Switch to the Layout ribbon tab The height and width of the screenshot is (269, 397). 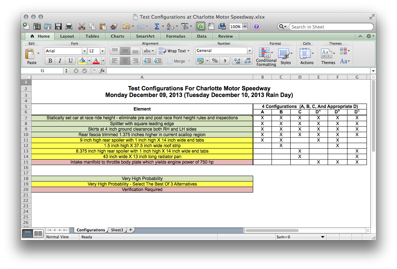pyautogui.click(x=67, y=36)
